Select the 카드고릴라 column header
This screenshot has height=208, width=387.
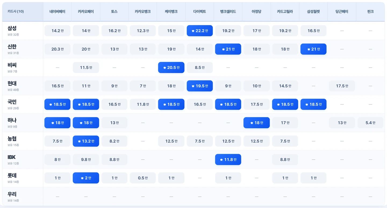coord(285,12)
